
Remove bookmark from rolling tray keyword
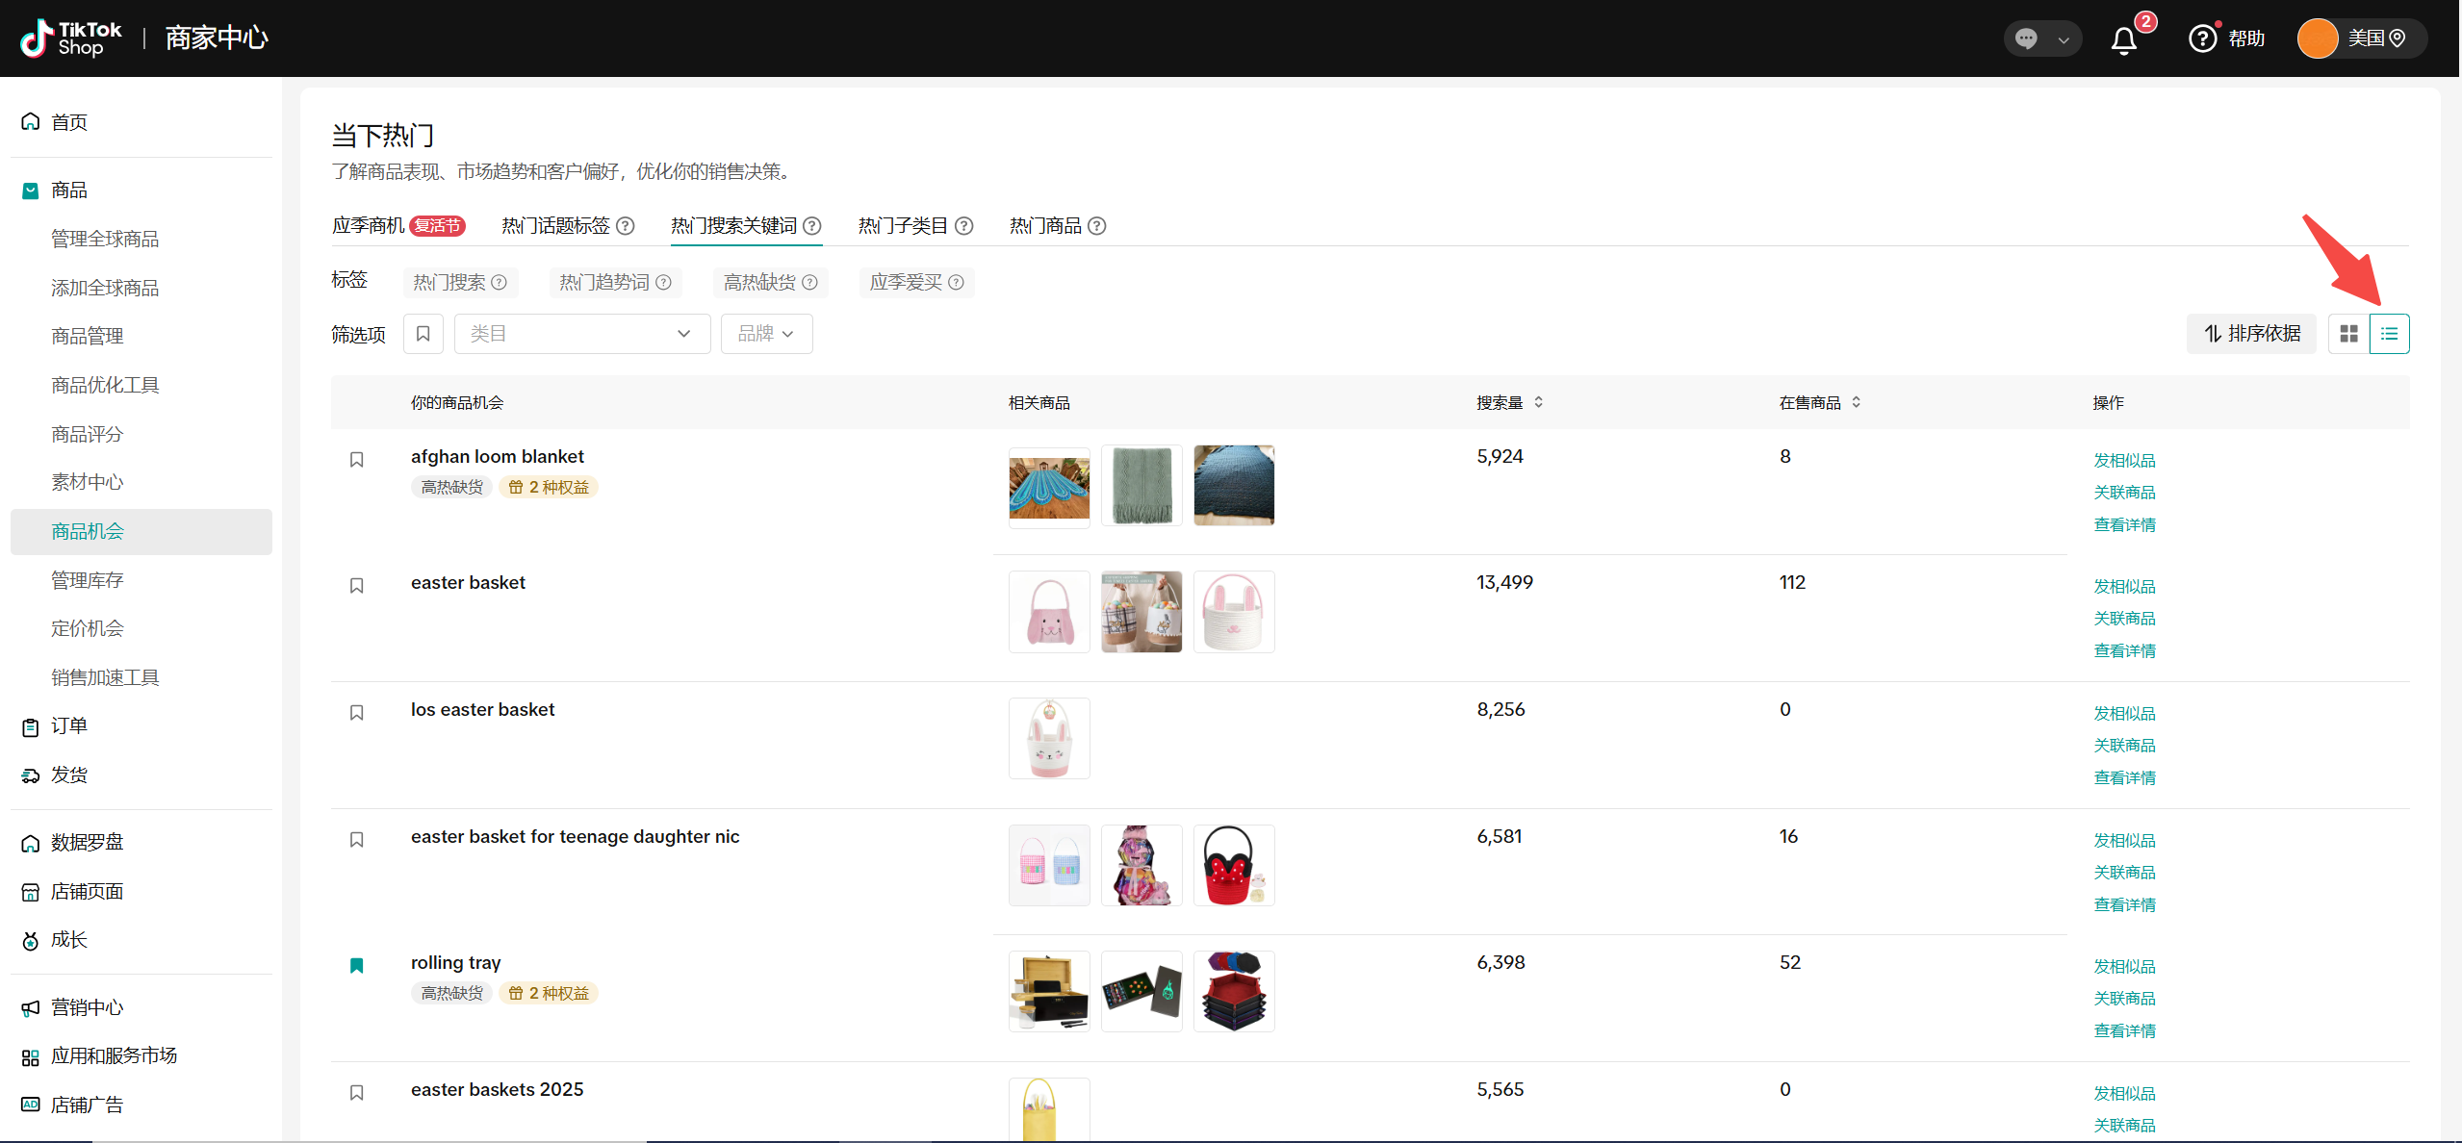[356, 966]
